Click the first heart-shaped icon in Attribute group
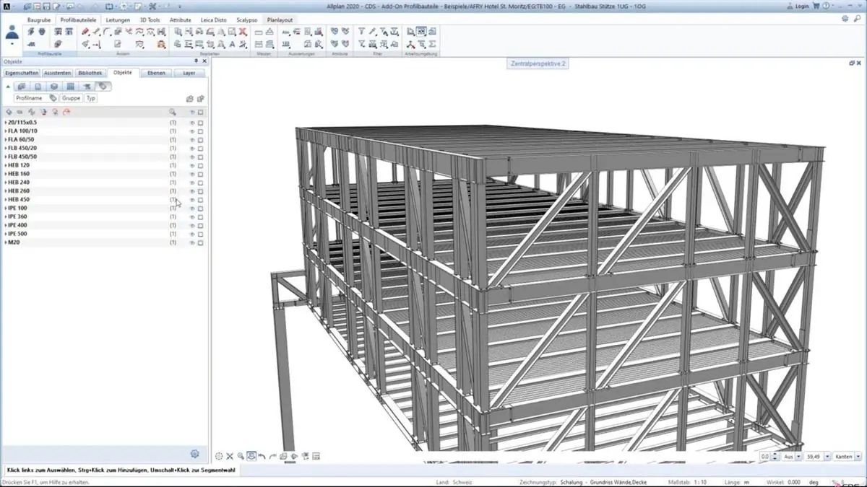The width and height of the screenshot is (867, 487). click(335, 32)
